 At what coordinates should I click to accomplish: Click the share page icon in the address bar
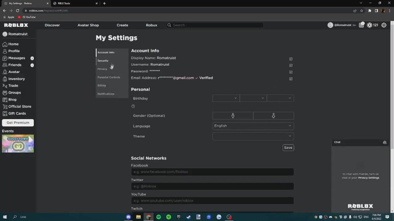[355, 10]
